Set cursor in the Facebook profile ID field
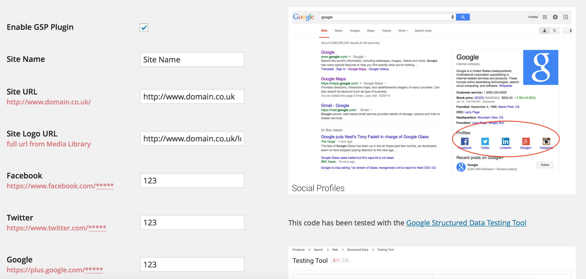586x279 pixels. pyautogui.click(x=192, y=180)
